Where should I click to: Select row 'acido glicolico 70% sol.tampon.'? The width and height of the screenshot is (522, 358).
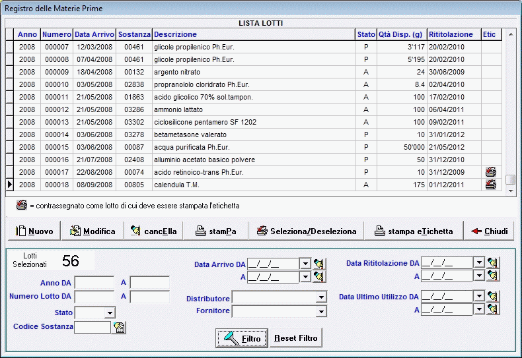254,98
